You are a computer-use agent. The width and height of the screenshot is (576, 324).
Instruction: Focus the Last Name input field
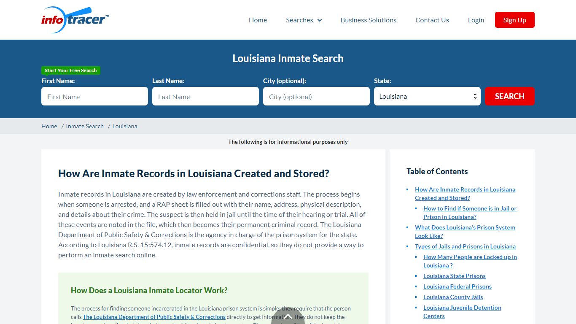tap(205, 97)
